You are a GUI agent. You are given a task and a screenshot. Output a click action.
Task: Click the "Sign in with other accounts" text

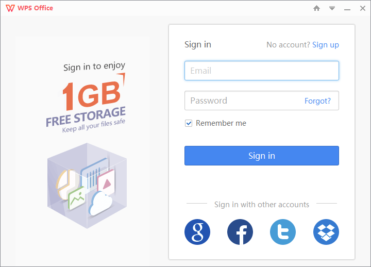[262, 205]
